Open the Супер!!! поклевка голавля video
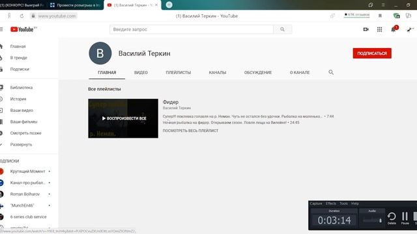Image resolution: width=417 pixels, height=234 pixels. pos(242,116)
